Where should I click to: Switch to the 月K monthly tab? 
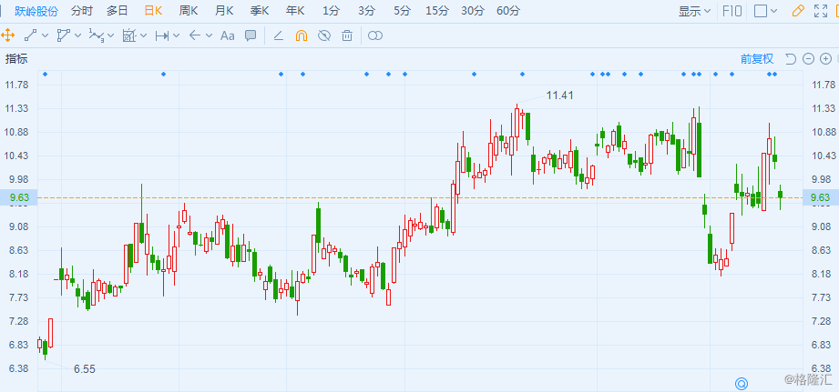[x=224, y=11]
